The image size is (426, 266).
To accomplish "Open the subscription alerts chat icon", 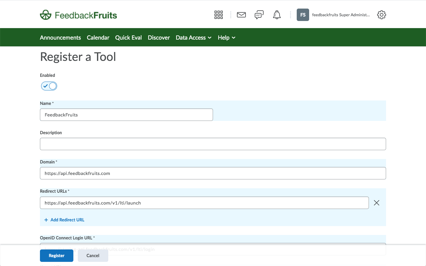I will coord(259,15).
